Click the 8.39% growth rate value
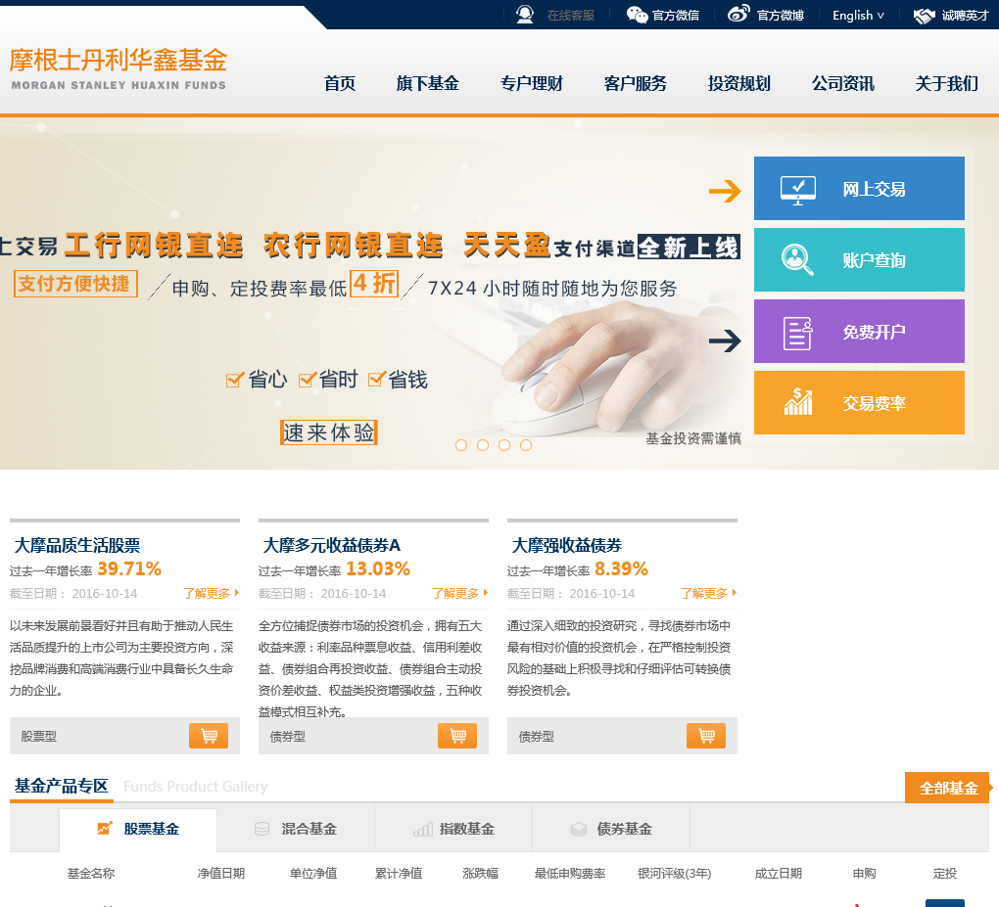The width and height of the screenshot is (999, 907). pos(621,569)
